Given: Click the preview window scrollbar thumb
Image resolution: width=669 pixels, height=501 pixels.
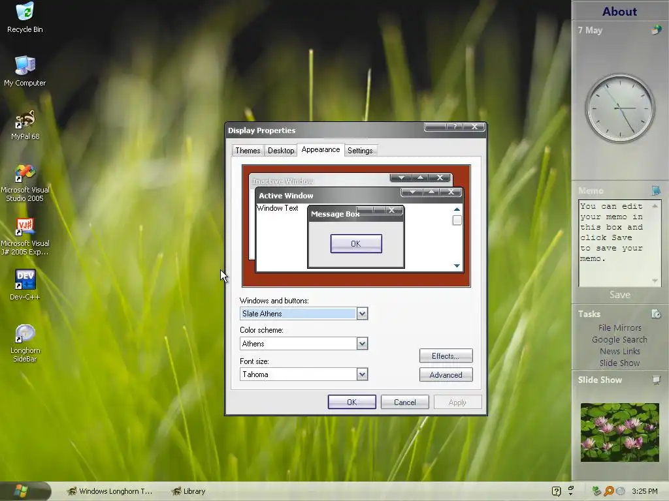Looking at the screenshot, I should (457, 220).
